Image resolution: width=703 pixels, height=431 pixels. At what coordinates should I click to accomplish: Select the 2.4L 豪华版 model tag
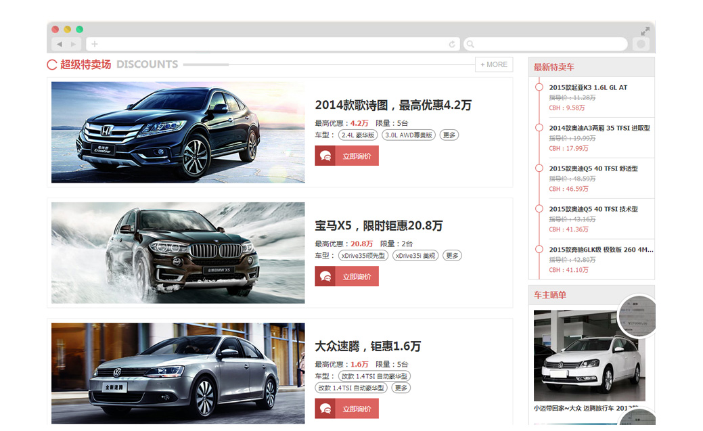pos(358,135)
